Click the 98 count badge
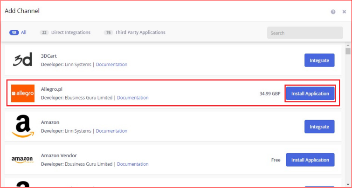The height and width of the screenshot is (188, 352). [14, 33]
